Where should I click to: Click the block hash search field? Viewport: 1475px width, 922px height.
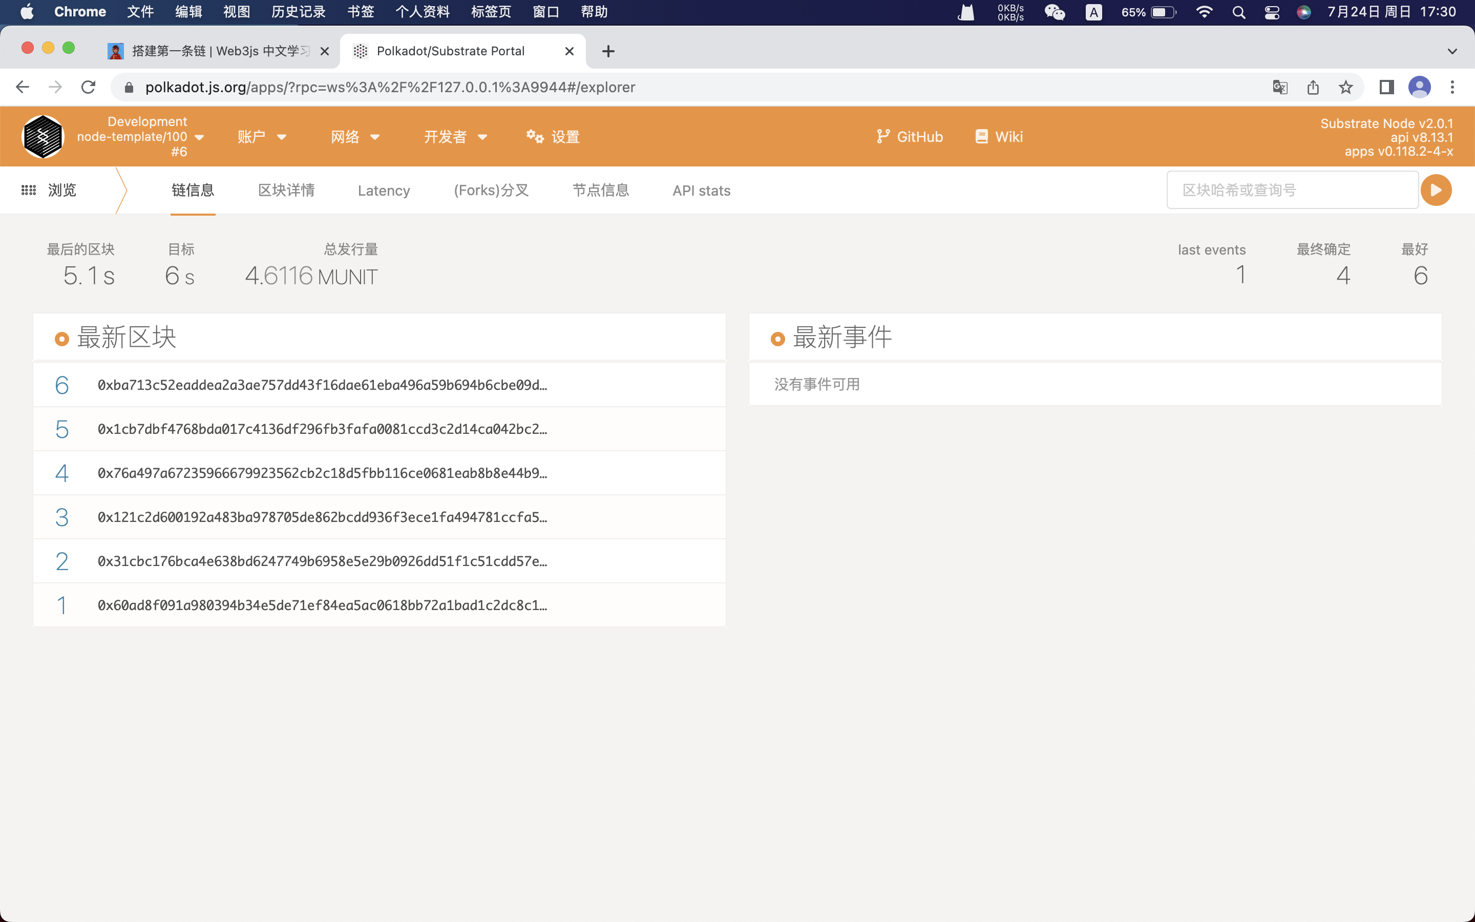(1291, 190)
